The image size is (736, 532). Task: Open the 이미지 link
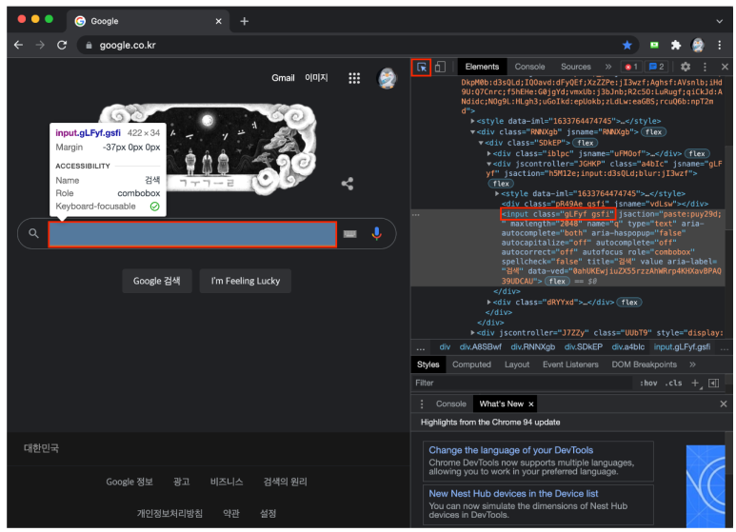316,77
